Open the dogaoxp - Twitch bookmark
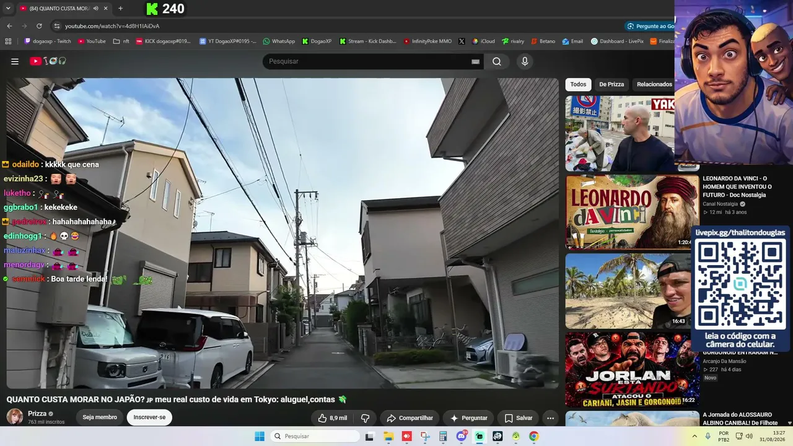 [48, 42]
